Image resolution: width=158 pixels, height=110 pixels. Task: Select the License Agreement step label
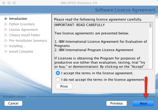pos(24,30)
